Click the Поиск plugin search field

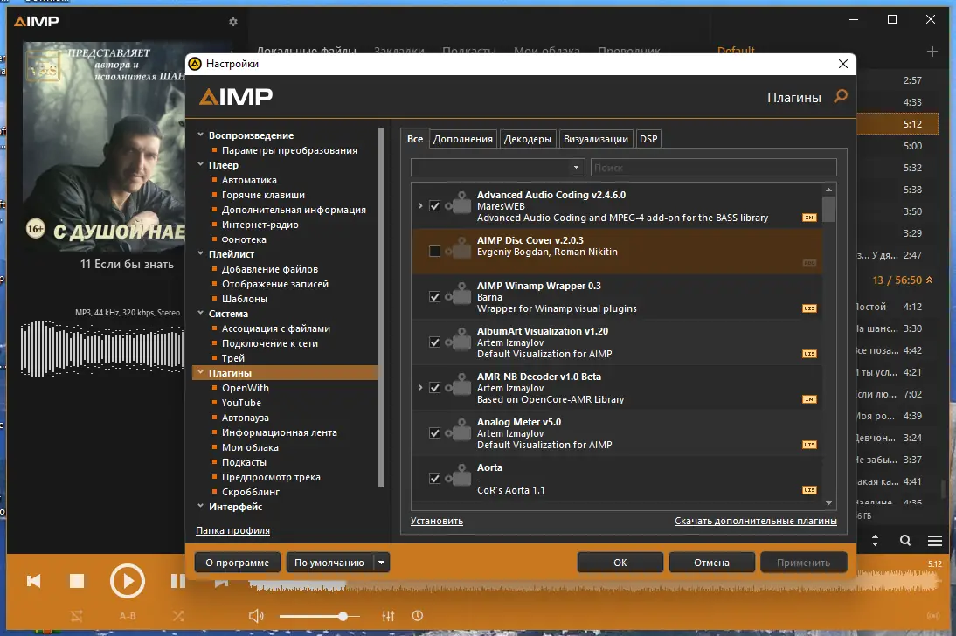coord(713,167)
